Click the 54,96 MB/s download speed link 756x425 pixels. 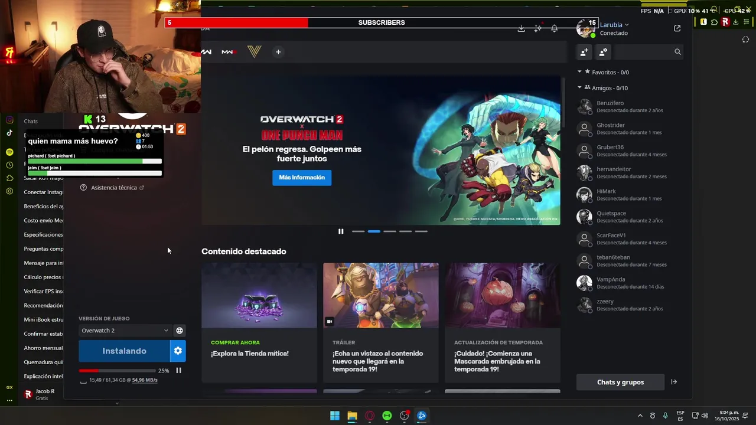pyautogui.click(x=145, y=380)
